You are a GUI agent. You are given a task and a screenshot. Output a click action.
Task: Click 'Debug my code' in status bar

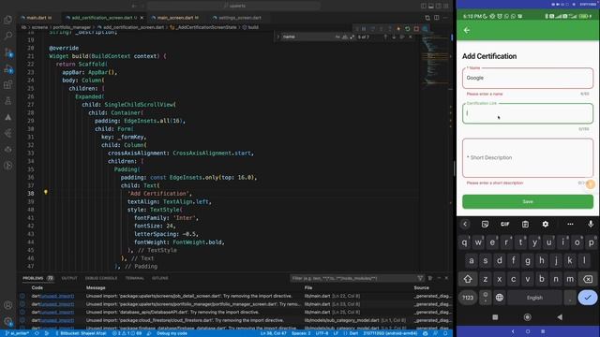tap(172, 333)
